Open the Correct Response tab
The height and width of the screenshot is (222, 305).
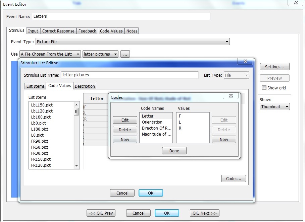(x=58, y=31)
